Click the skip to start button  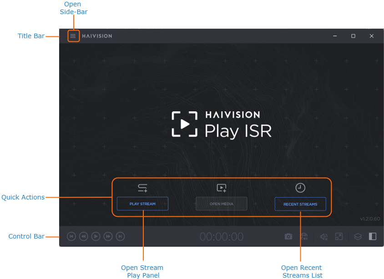coord(71,236)
